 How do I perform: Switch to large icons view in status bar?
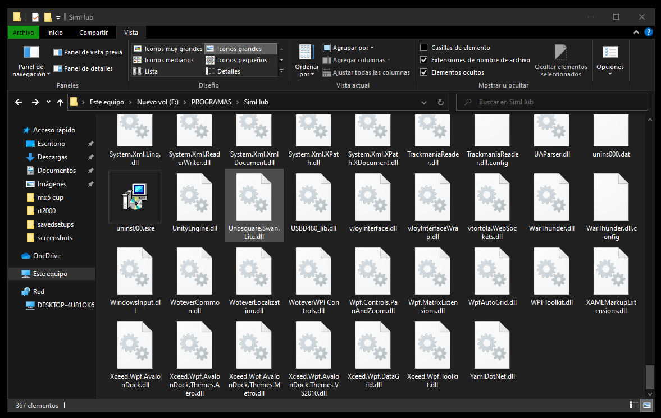646,405
